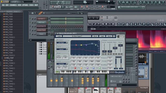Click Save in Waves Morphoder
This screenshot has height=93, width=166.
click(109, 36)
